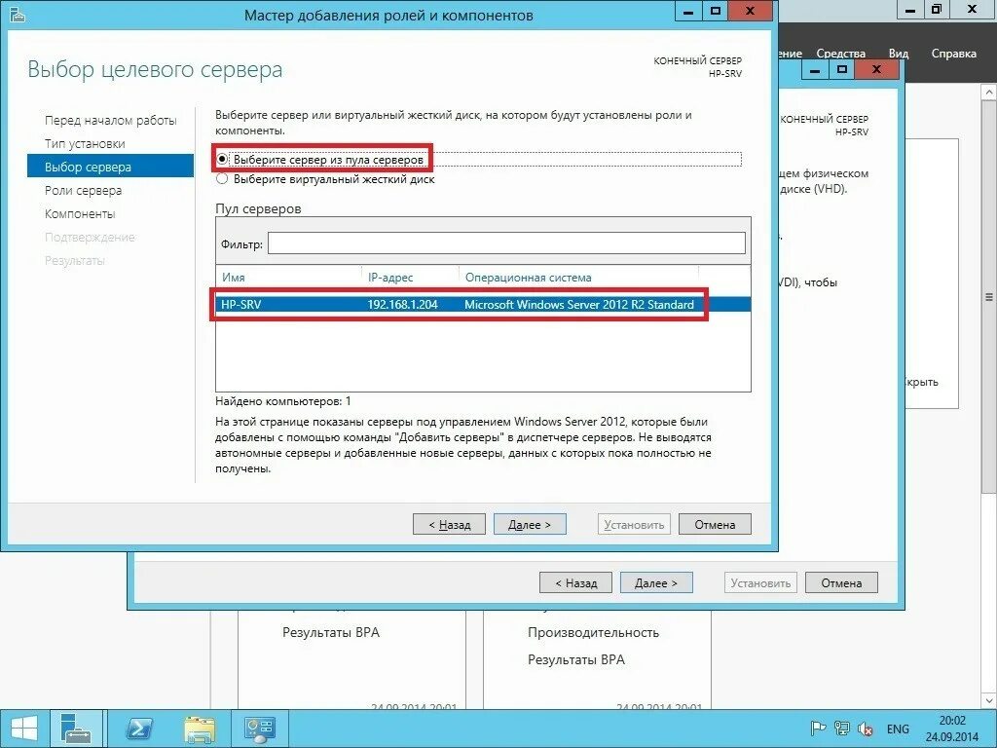Click 'Отмена' in the front wizard
Image resolution: width=997 pixels, height=748 pixels.
pyautogui.click(x=715, y=524)
